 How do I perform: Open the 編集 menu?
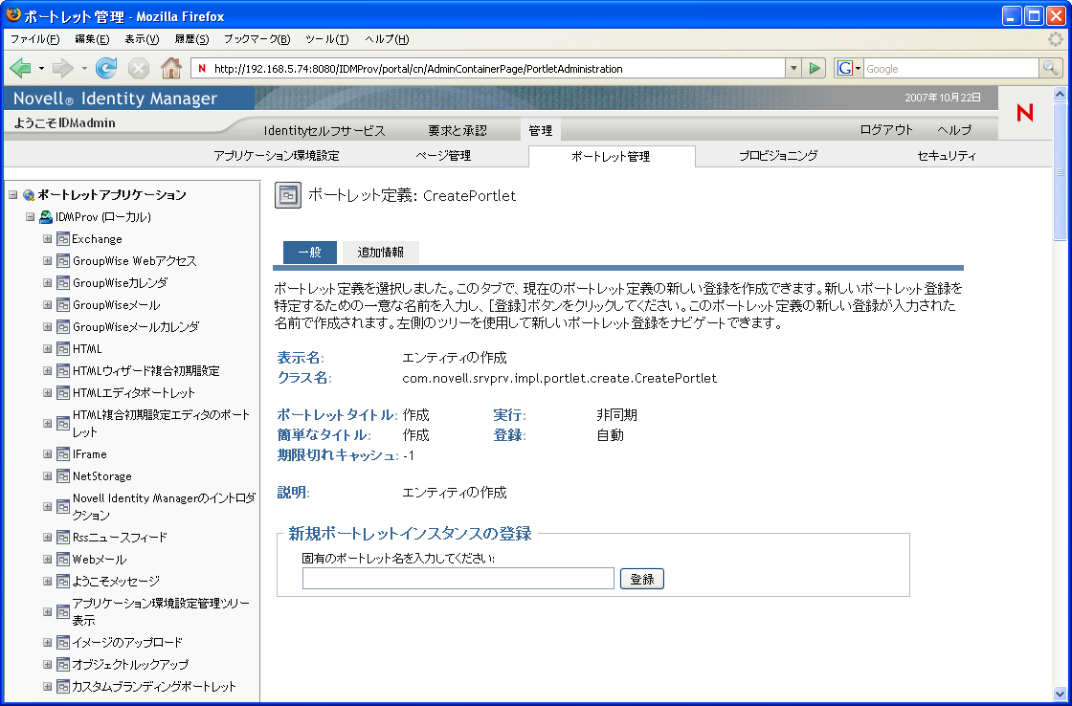click(92, 39)
